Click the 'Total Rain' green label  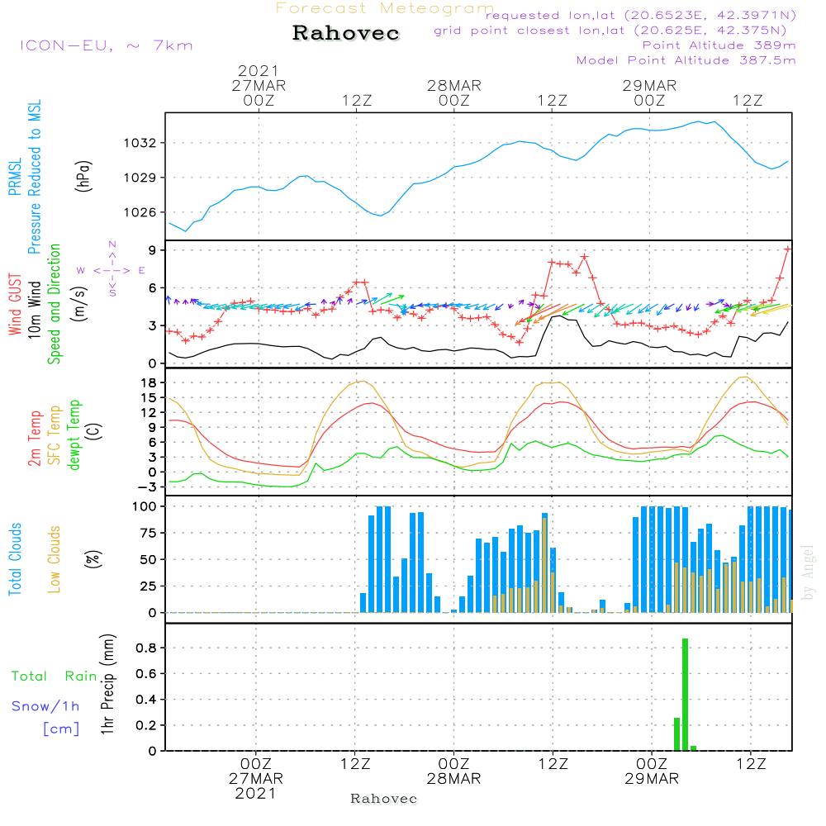(55, 676)
